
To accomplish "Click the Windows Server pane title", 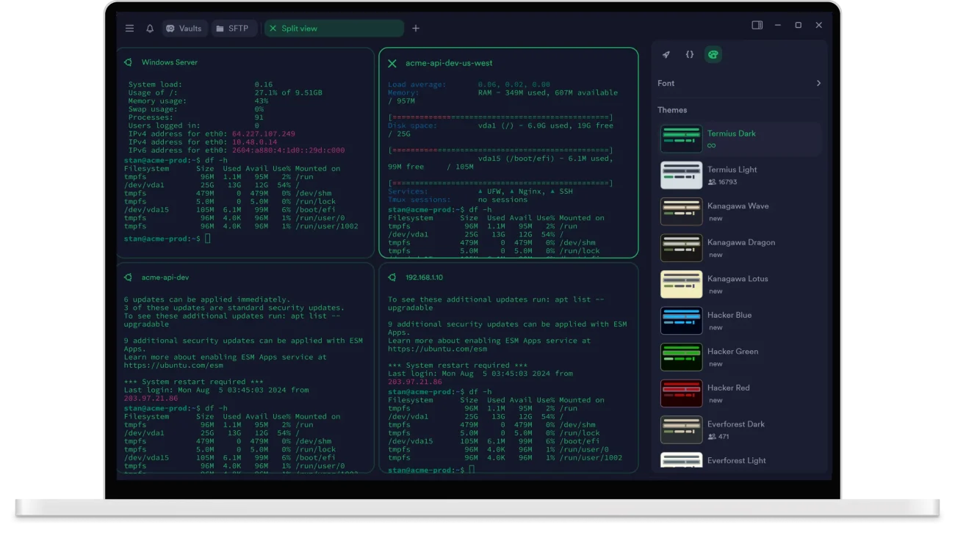I will click(170, 62).
